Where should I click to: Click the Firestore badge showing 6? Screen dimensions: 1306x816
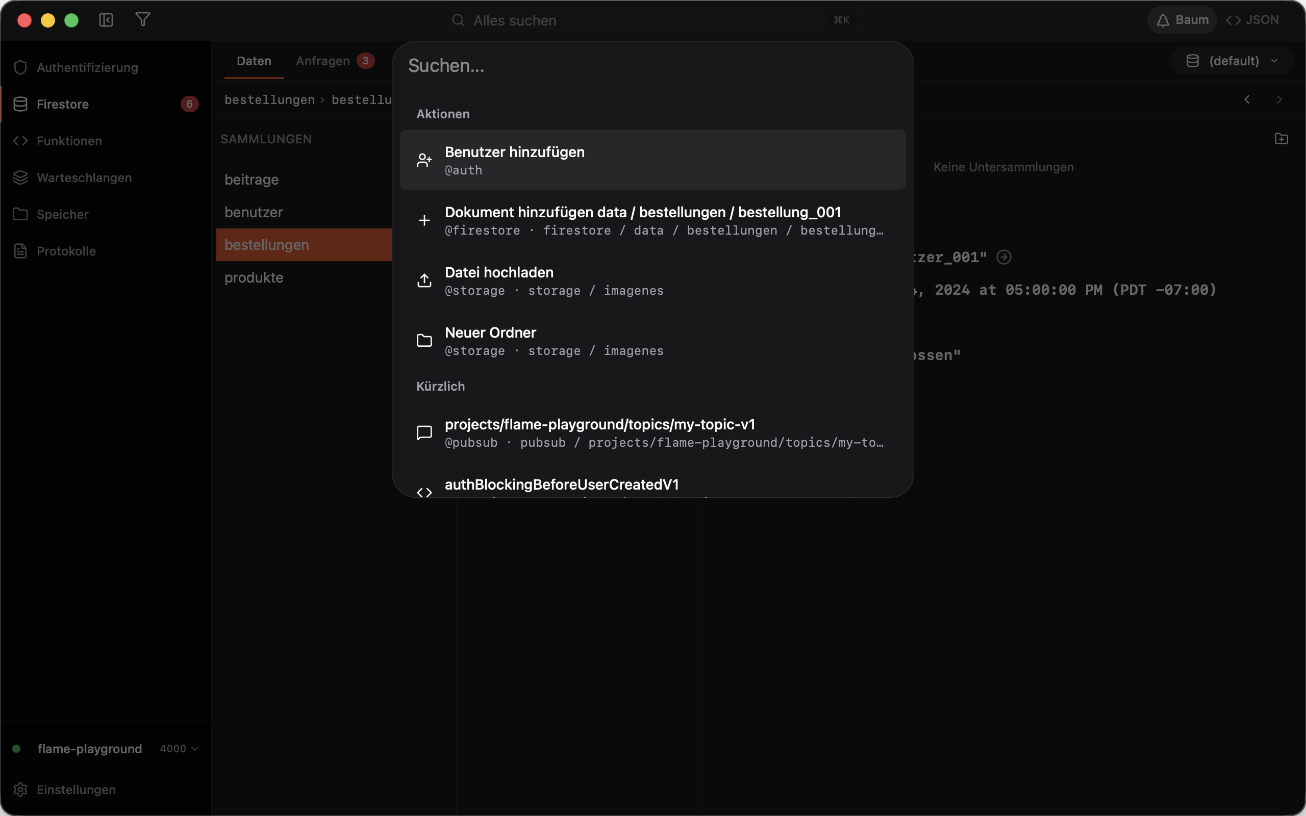pyautogui.click(x=189, y=104)
